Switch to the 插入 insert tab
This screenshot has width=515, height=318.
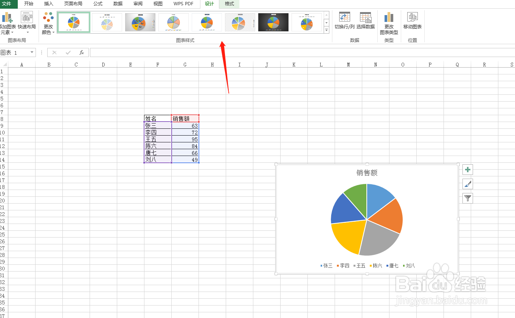coord(49,4)
